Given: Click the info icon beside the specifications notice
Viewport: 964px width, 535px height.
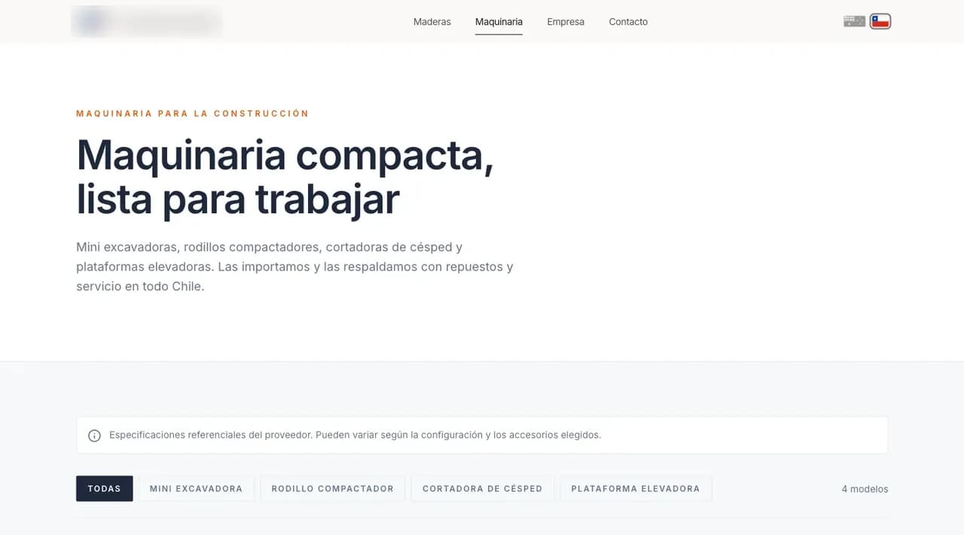Looking at the screenshot, I should click(94, 436).
